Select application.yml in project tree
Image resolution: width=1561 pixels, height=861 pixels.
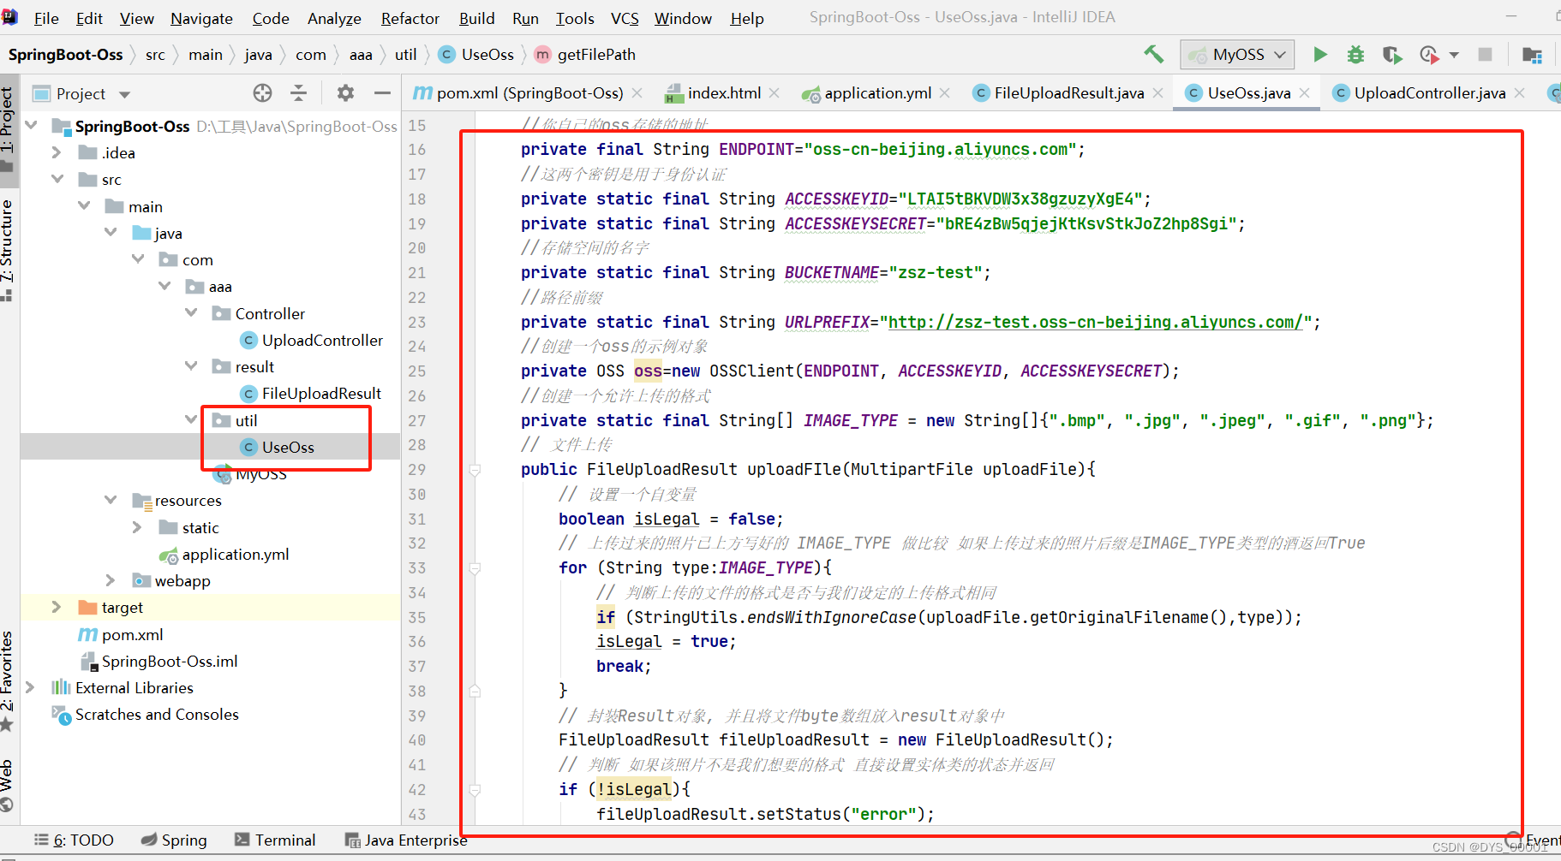235,554
